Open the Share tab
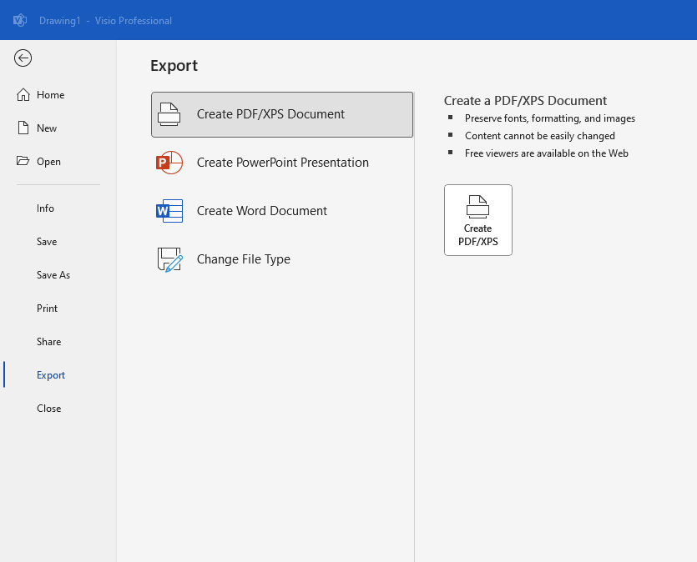Viewport: 697px width, 562px height. click(x=58, y=341)
